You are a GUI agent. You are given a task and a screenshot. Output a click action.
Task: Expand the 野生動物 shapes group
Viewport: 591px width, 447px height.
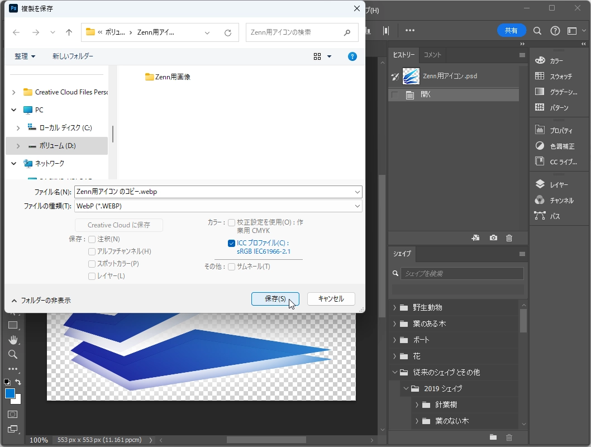tap(394, 307)
